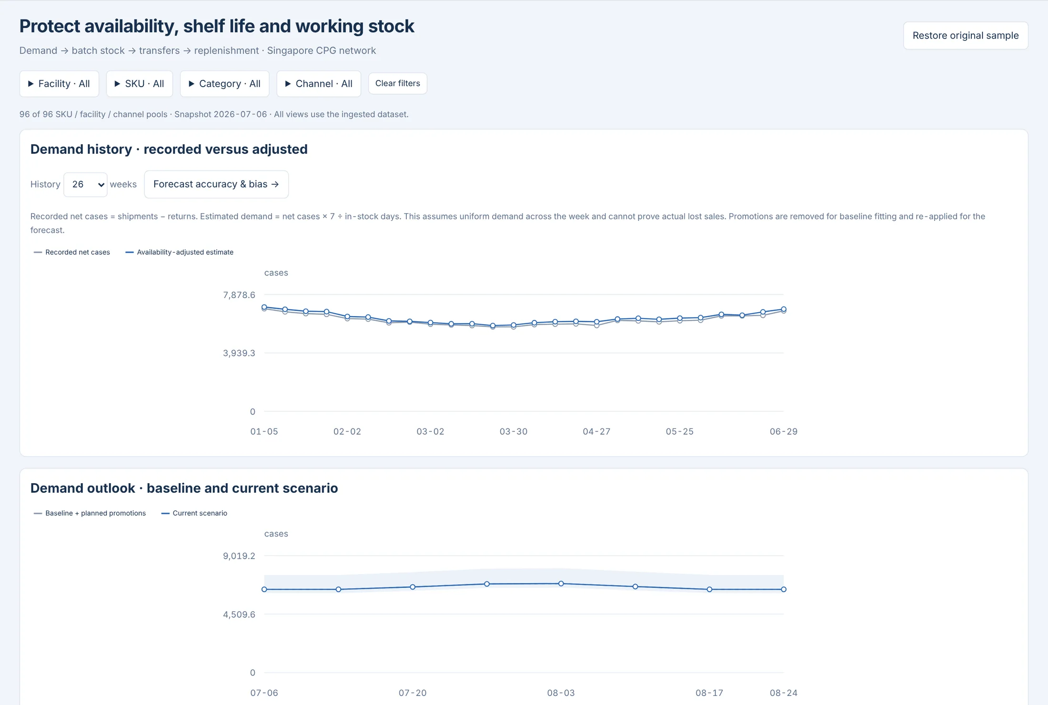This screenshot has height=705, width=1048.
Task: Select the 07-20 point on outlook chart
Action: 413,587
